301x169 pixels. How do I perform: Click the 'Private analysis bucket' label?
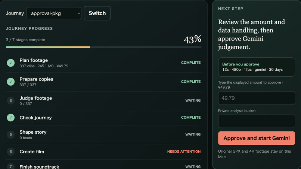[x=237, y=111]
